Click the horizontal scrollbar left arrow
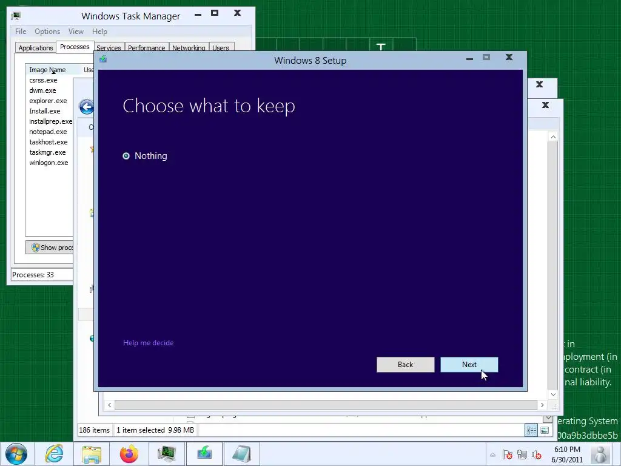This screenshot has width=621, height=466. (x=109, y=405)
